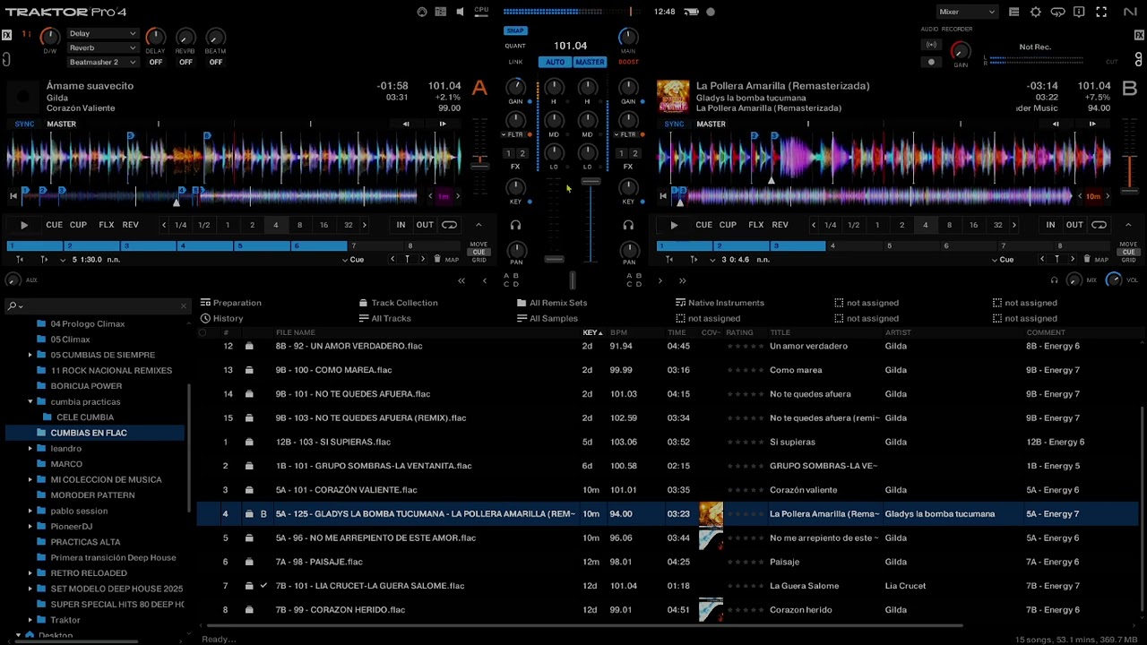Turn the FX unit D/W knob
1147x645 pixels.
[x=50, y=37]
